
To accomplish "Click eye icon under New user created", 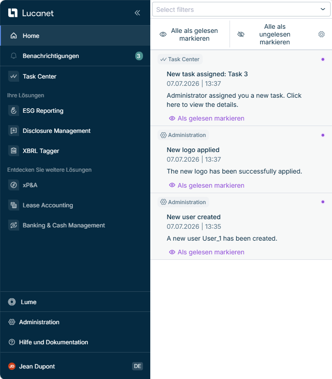I will tap(172, 252).
